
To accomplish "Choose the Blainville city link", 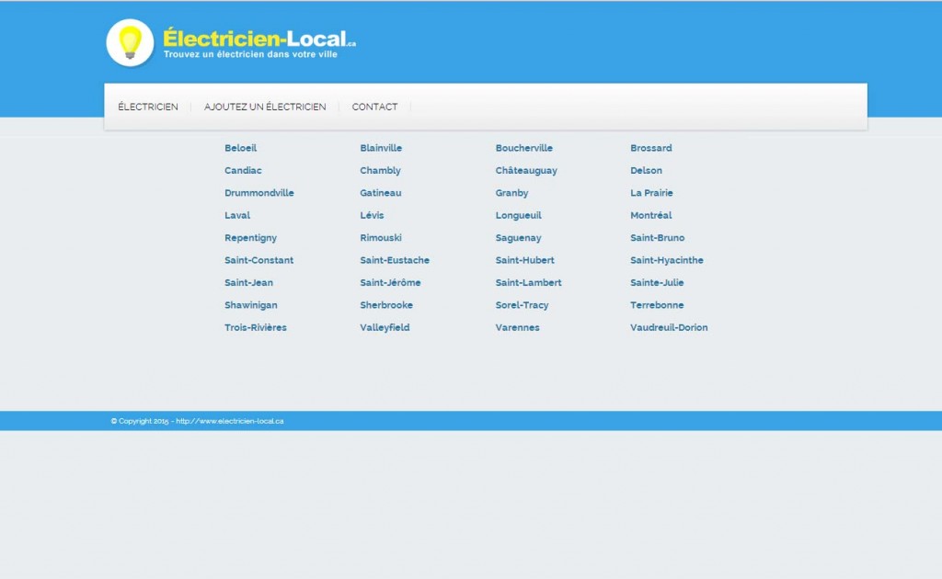I will 381,148.
